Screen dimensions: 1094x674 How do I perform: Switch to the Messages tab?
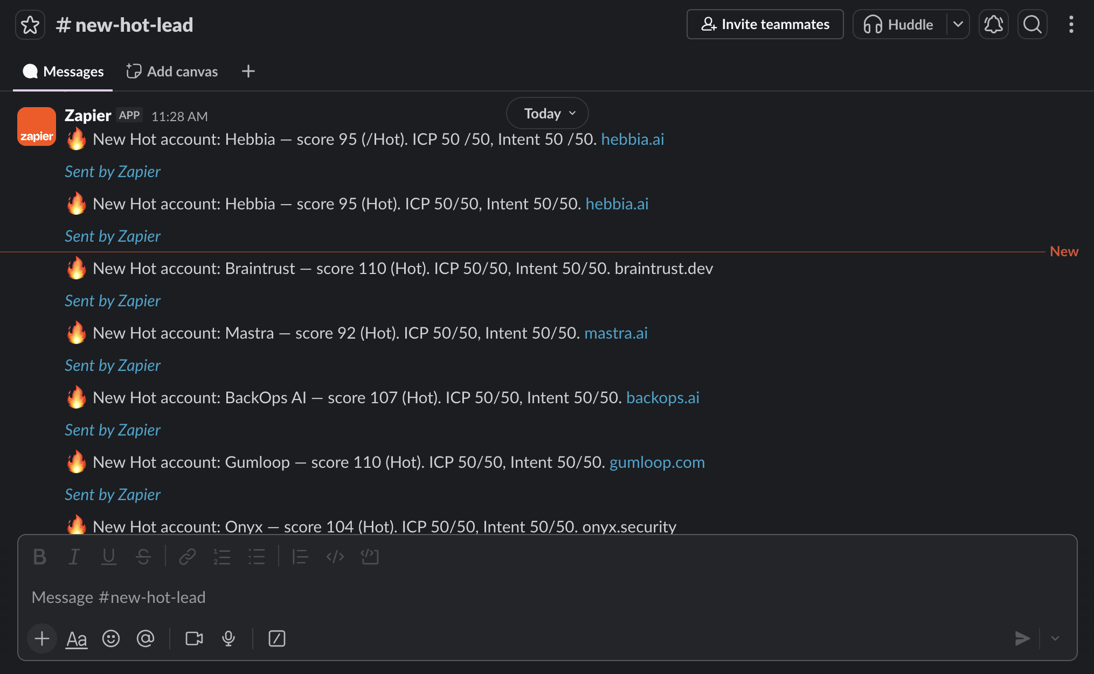point(63,71)
